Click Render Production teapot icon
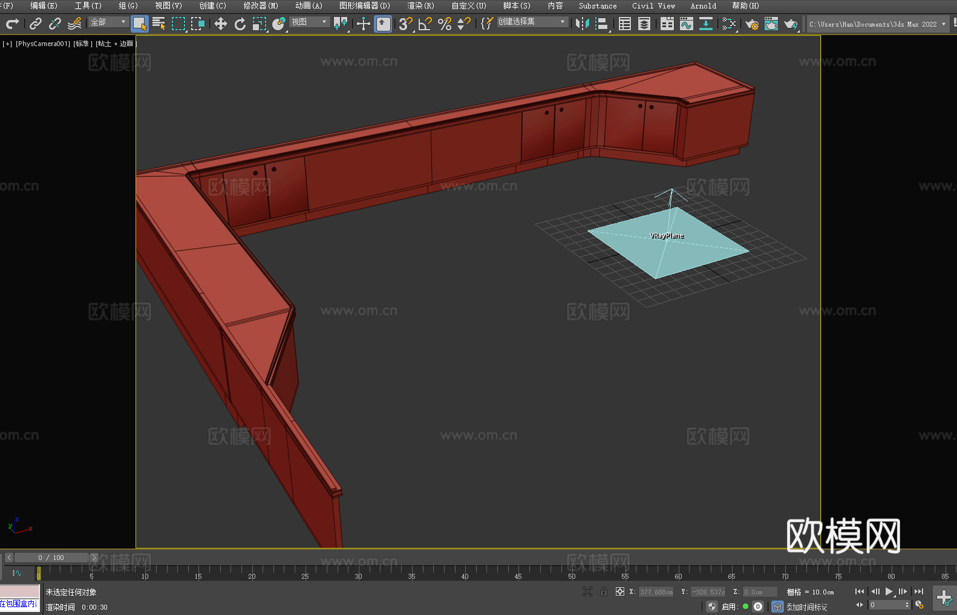Screen dimensions: 957x615 [791, 24]
